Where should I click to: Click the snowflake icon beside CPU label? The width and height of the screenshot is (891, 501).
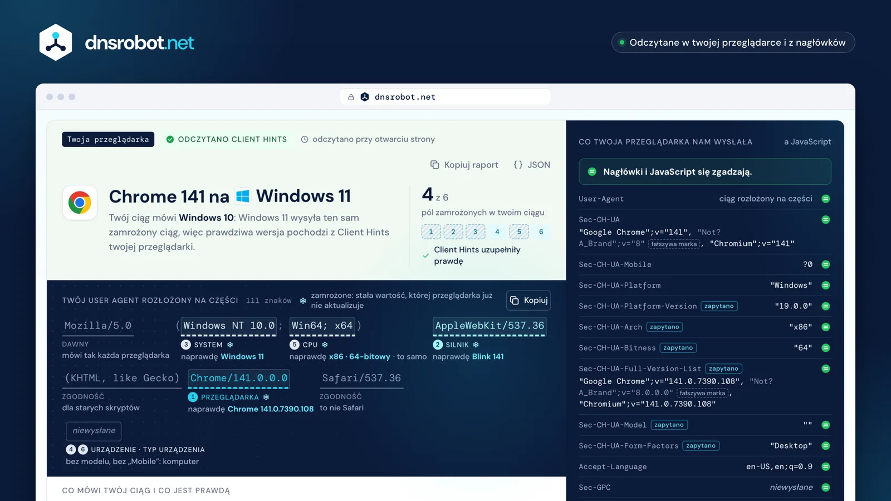pyautogui.click(x=325, y=345)
